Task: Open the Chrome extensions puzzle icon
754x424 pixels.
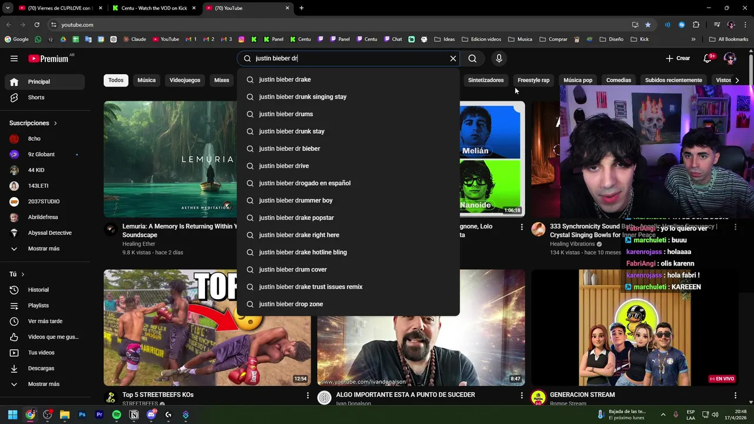Action: [x=696, y=25]
